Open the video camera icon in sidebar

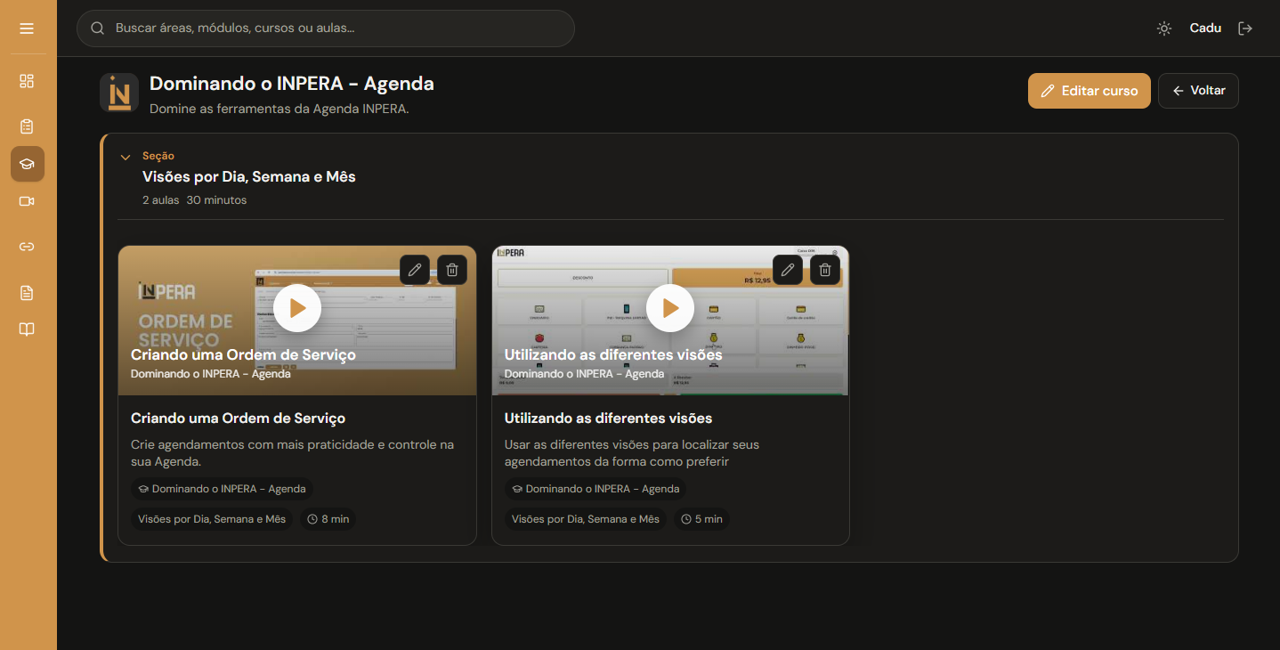[x=27, y=201]
